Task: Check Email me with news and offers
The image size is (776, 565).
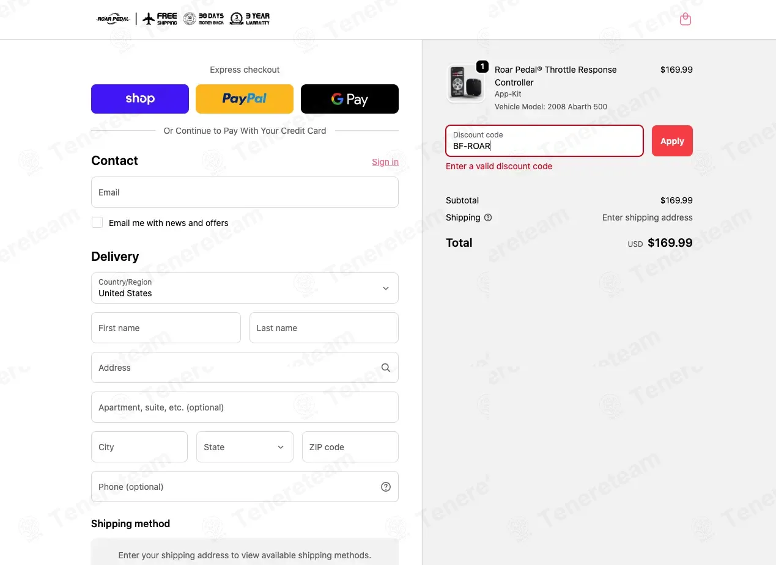Action: tap(97, 222)
